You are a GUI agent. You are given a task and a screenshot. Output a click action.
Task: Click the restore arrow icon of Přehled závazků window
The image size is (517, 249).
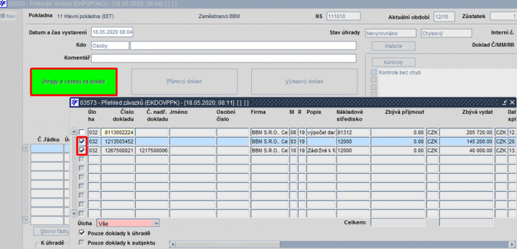(x=505, y=102)
